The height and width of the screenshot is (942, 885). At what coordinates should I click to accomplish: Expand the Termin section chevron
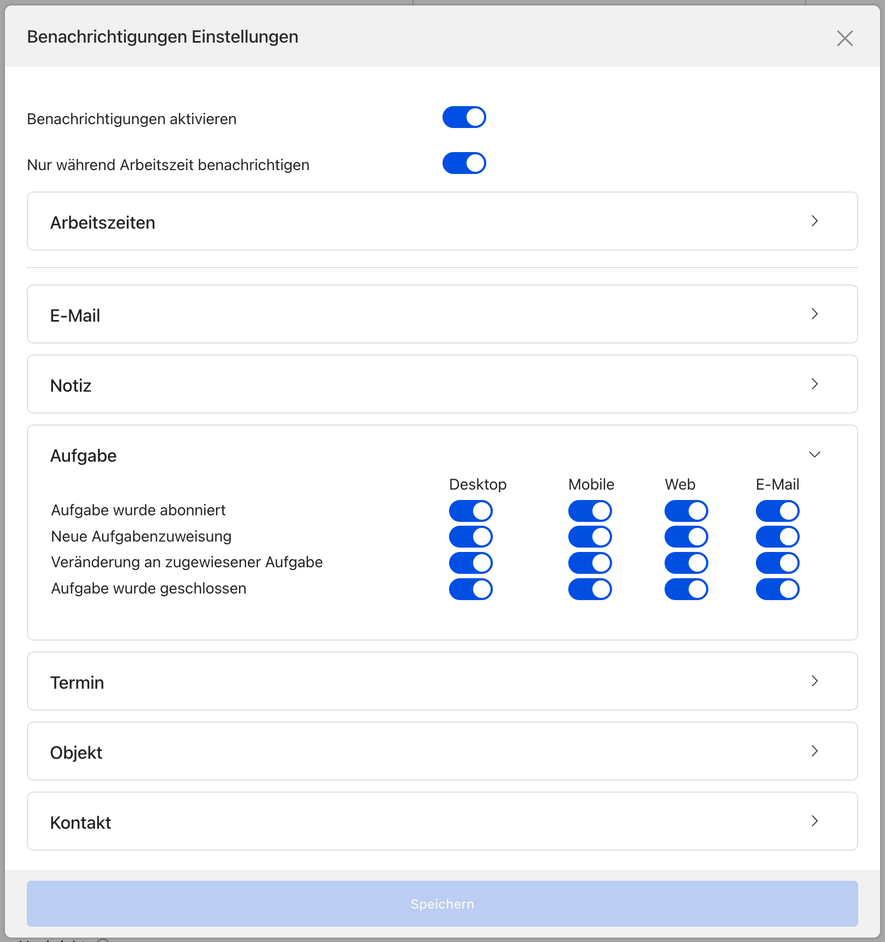click(814, 681)
